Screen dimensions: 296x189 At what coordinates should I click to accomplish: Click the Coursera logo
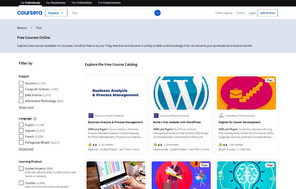click(x=30, y=13)
